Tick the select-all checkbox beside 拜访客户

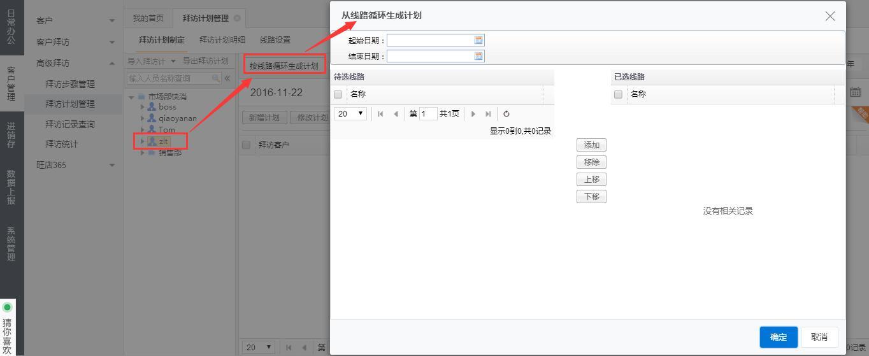point(247,145)
